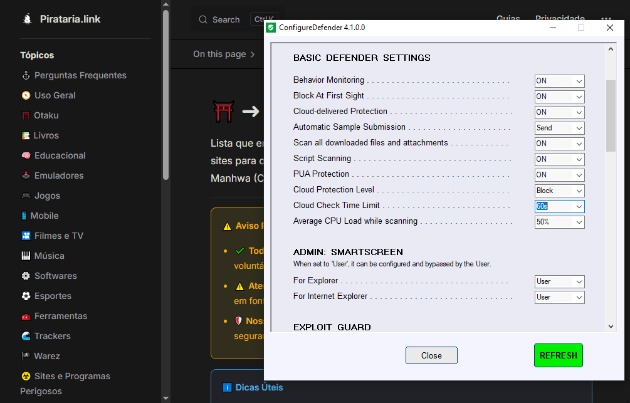
Task: Click the website sidebar scrollbar thumb
Action: coord(165,95)
